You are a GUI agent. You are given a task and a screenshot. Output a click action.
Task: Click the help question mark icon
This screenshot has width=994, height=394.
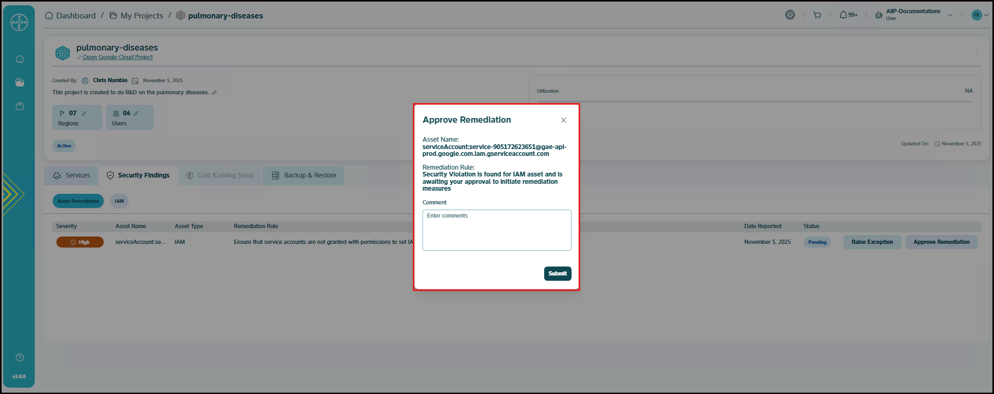(x=19, y=358)
